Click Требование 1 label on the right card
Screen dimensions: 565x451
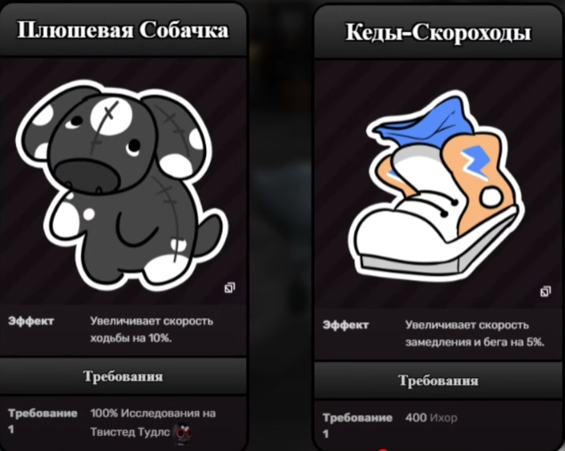coord(357,425)
